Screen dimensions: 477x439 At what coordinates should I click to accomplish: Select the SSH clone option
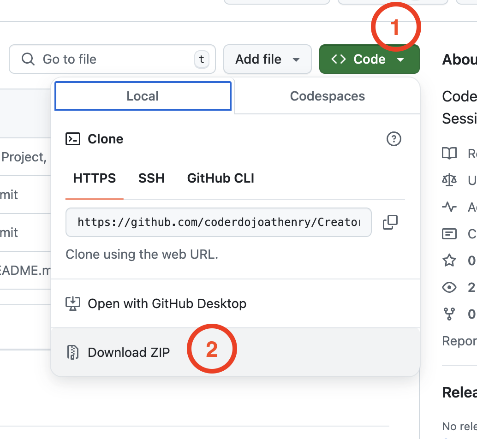(151, 178)
